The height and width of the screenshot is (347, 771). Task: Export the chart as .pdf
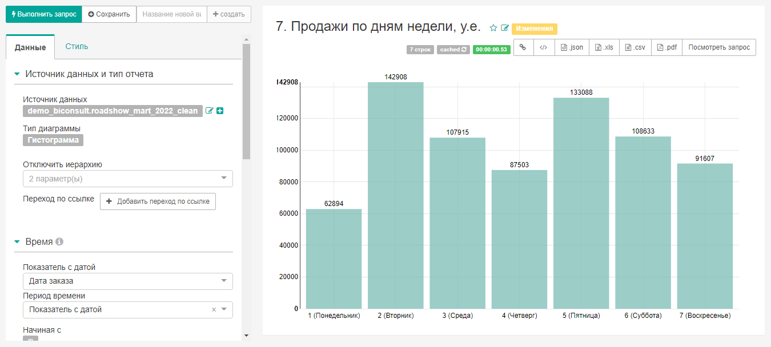(666, 47)
